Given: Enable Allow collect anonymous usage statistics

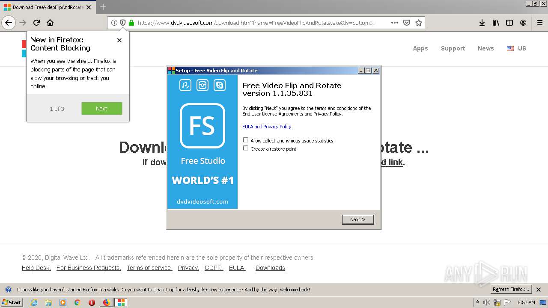Looking at the screenshot, I should click(245, 140).
